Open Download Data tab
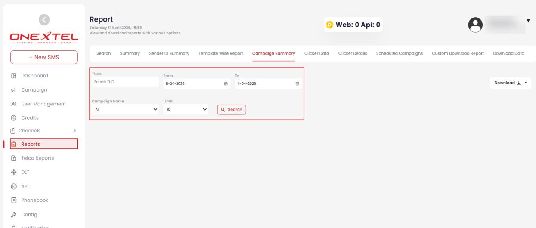 [508, 53]
